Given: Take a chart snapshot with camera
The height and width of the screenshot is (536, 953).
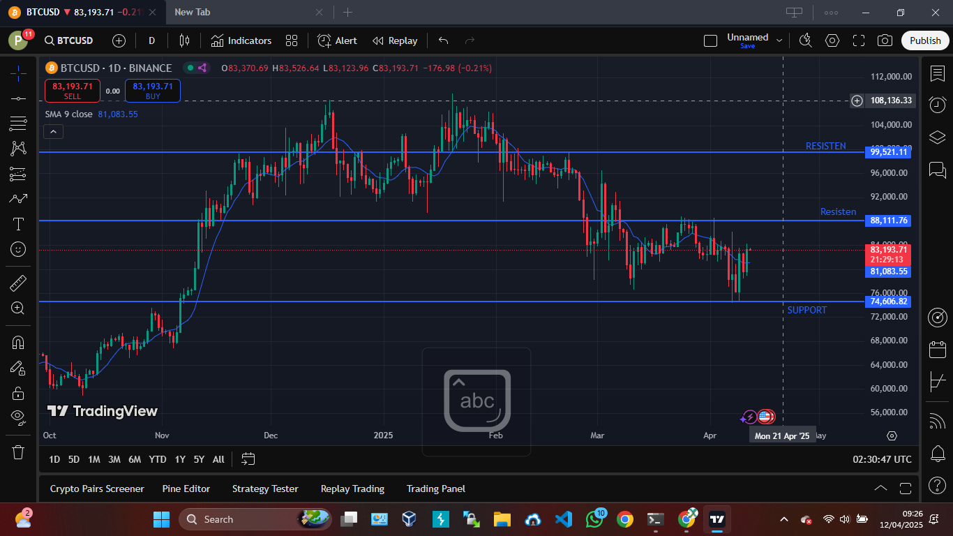Looking at the screenshot, I should tap(885, 40).
